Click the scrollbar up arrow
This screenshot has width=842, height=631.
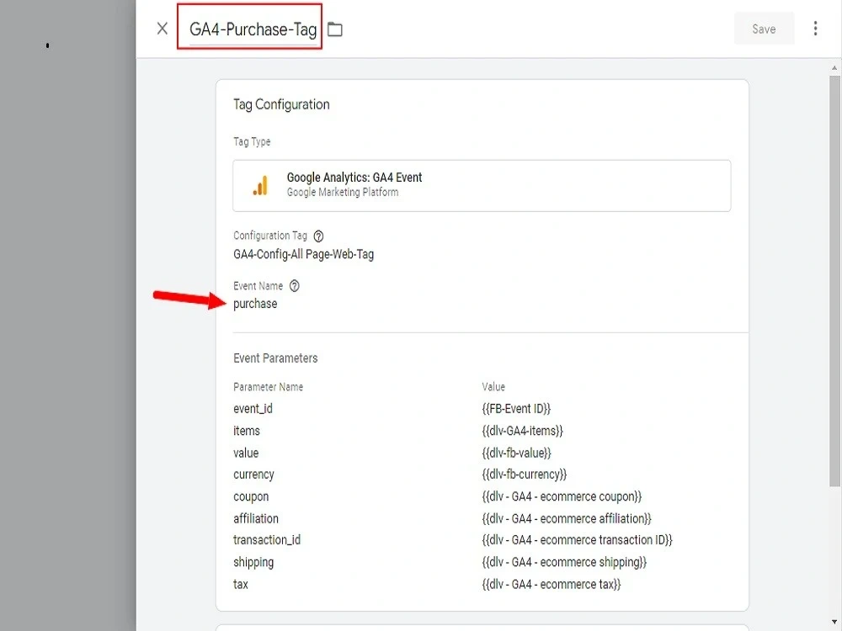click(x=834, y=68)
